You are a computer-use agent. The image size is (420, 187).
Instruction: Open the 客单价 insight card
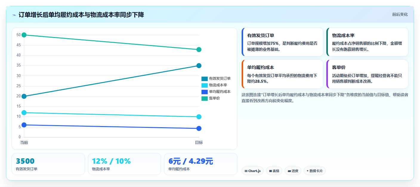click(367, 74)
